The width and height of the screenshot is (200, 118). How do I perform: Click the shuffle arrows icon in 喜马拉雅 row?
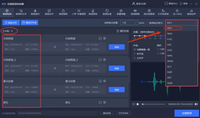pos(55,90)
